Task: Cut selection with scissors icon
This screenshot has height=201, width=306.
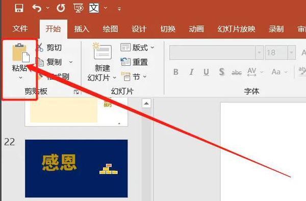Action: [40, 47]
